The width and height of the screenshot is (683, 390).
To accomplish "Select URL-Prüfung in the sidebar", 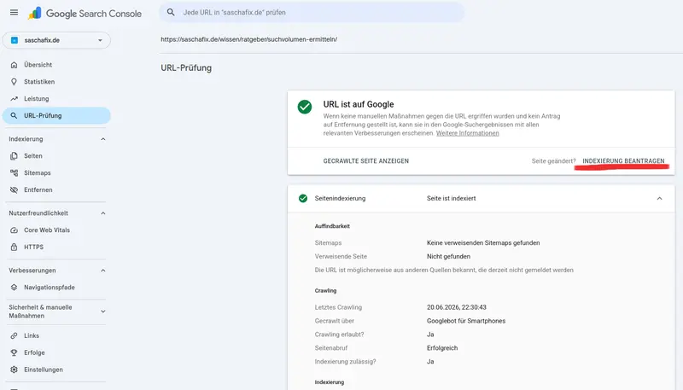I will pos(56,116).
